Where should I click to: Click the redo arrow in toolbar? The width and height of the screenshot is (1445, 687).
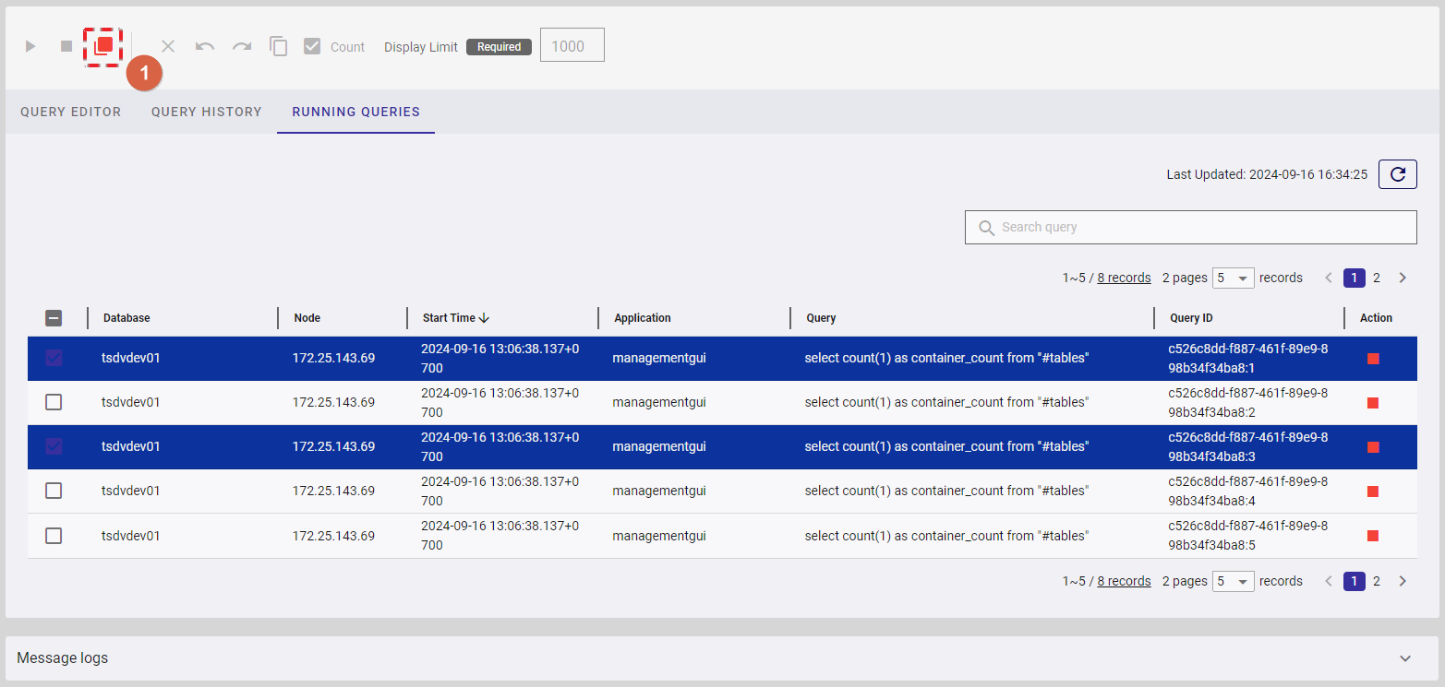(242, 46)
